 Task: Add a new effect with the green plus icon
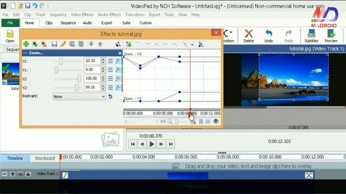click(x=26, y=44)
